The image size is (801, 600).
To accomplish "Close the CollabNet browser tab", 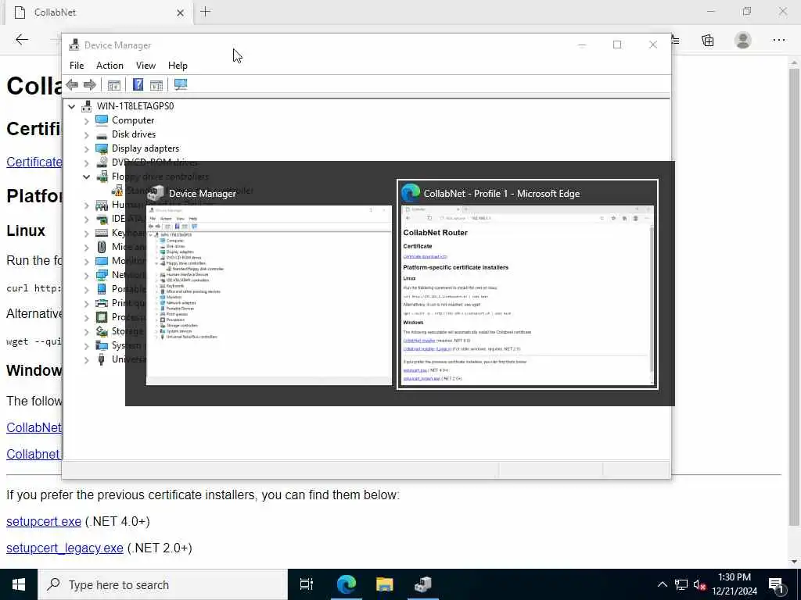I will [x=181, y=12].
